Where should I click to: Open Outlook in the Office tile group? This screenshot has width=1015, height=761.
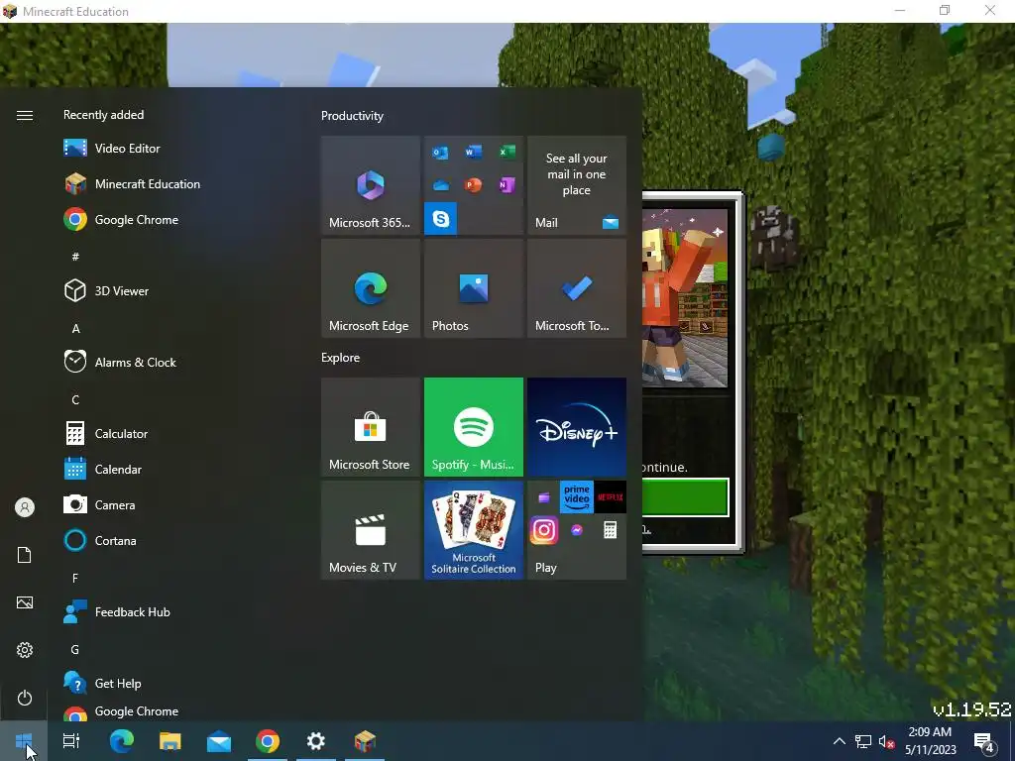tap(441, 153)
